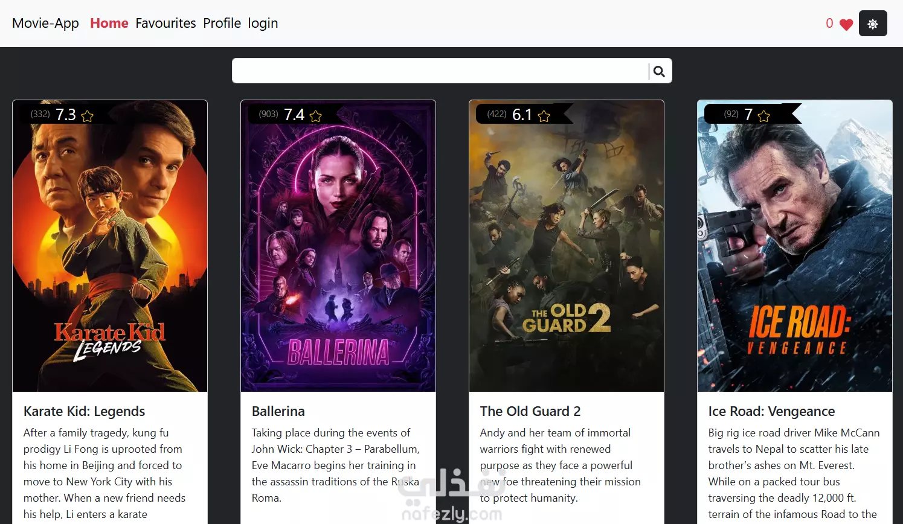Click the (903) vote count
The width and height of the screenshot is (903, 524).
(x=269, y=114)
